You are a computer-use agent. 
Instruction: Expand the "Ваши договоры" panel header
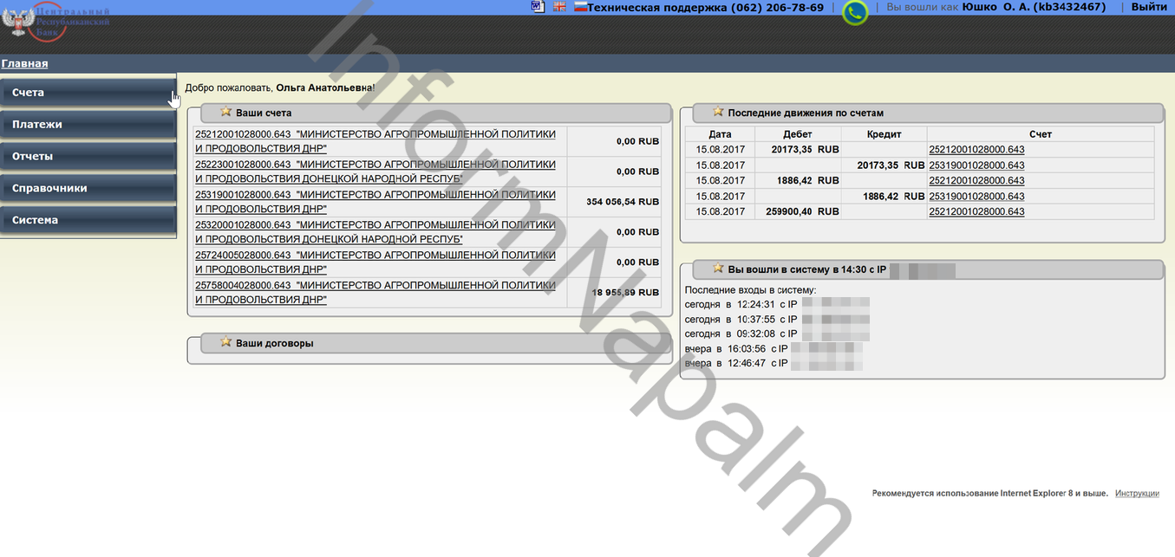434,343
